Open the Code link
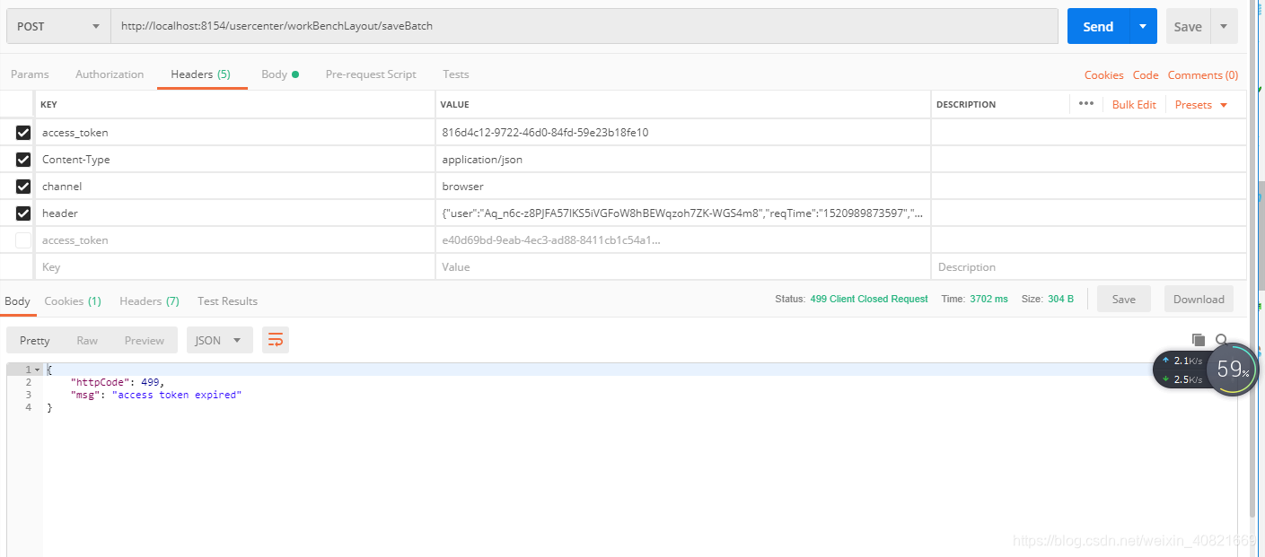Screen dimensions: 1265x557 [x=1146, y=75]
